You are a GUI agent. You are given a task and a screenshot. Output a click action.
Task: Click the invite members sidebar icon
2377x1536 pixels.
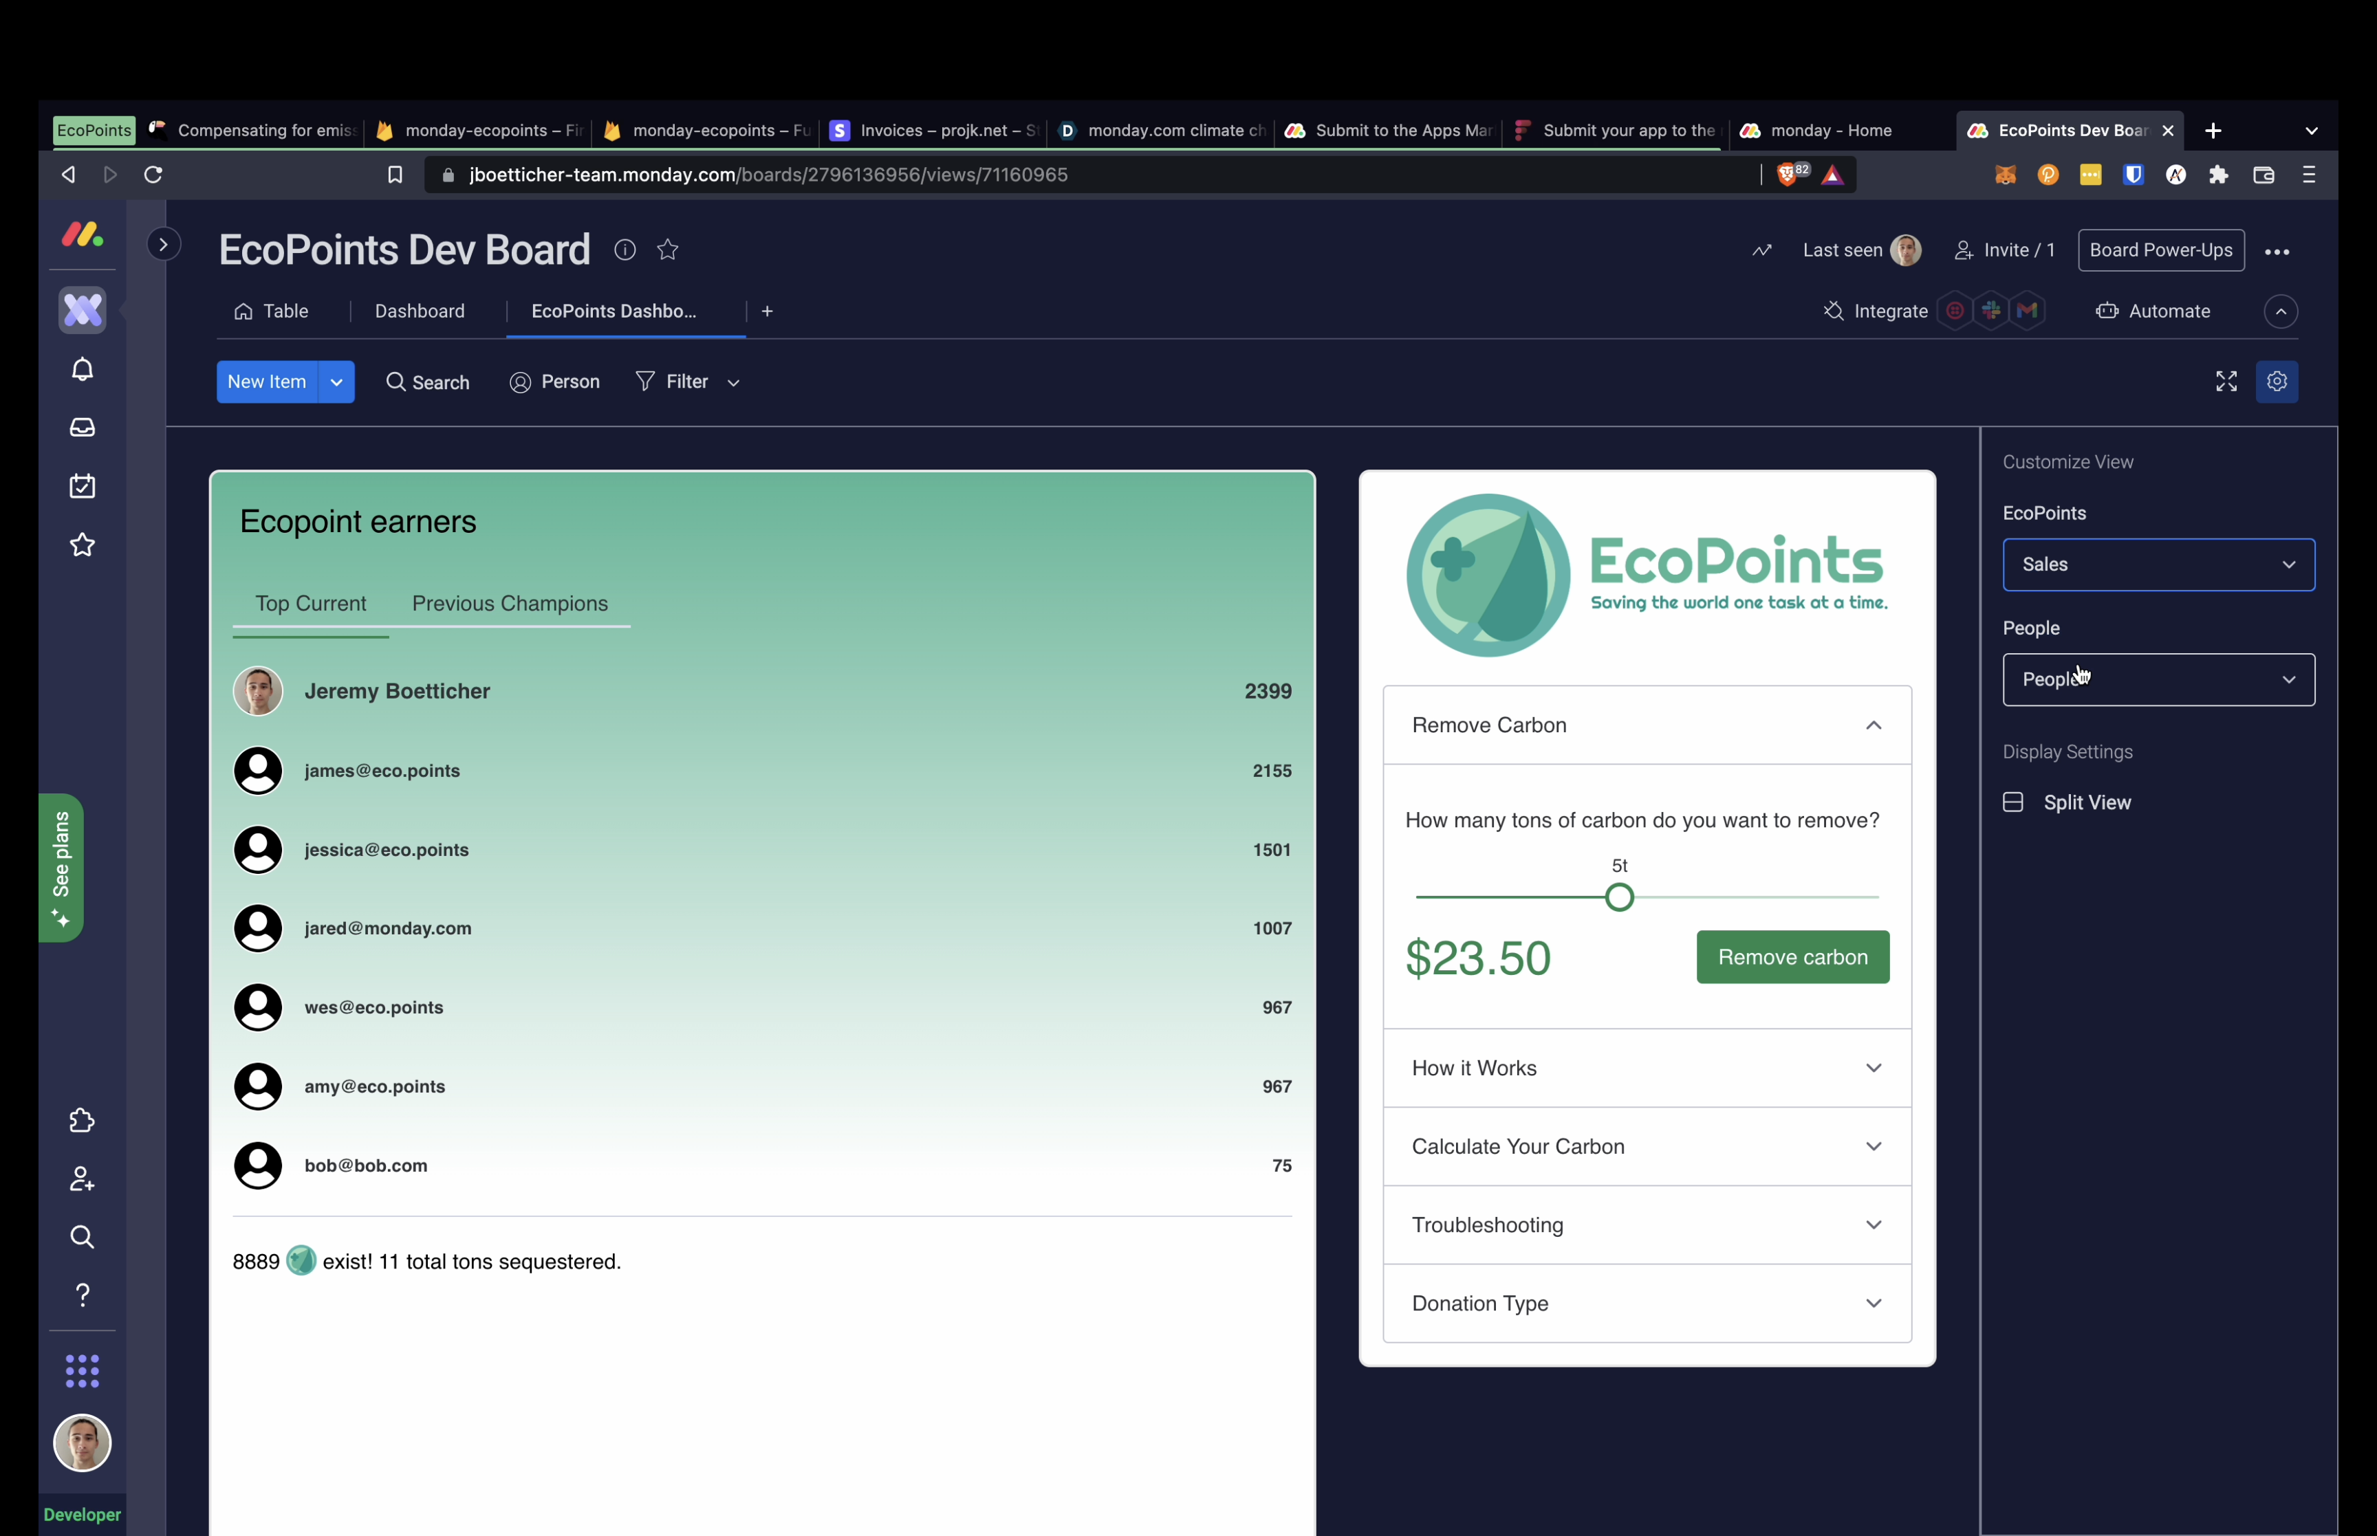click(x=82, y=1180)
